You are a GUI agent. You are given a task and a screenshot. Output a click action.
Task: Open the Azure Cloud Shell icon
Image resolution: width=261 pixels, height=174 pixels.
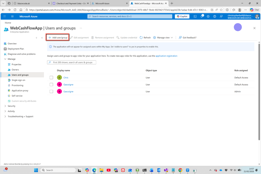(x=195, y=16)
